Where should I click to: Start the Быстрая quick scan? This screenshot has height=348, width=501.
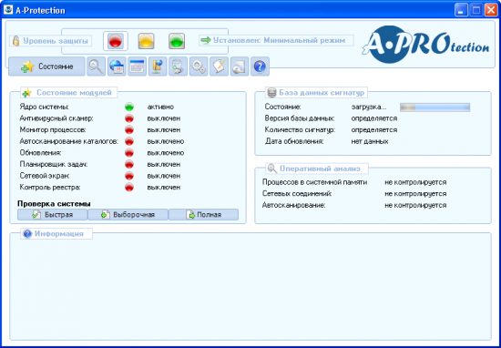pos(53,215)
